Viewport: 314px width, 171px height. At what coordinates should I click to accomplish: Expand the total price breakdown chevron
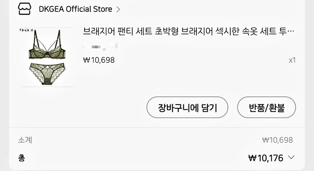291,158
